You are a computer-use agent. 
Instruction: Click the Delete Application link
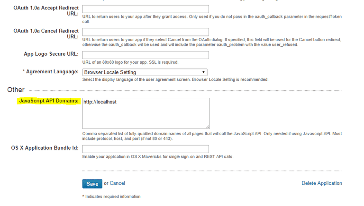pos(321,183)
